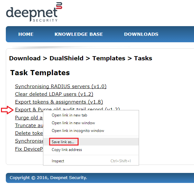
Task: Click the partially hidden 'Purge old a' link
Action: (x=29, y=118)
